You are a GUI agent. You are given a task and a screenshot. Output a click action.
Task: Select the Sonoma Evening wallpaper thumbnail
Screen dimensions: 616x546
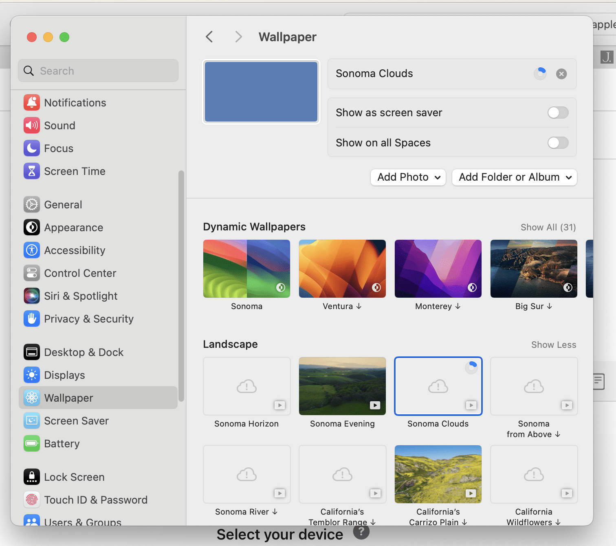click(342, 386)
